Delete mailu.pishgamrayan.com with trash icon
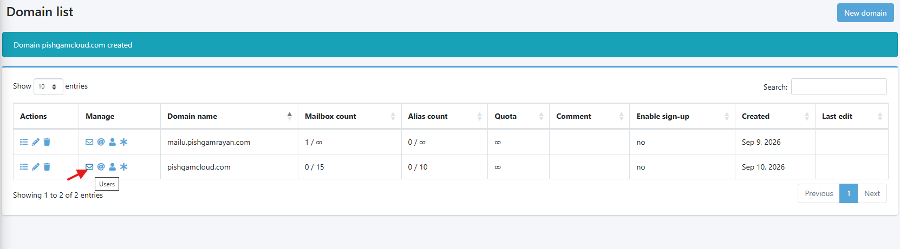 point(47,142)
